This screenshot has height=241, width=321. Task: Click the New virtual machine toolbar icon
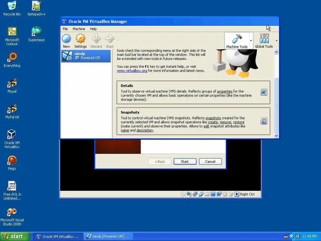pyautogui.click(x=66, y=41)
